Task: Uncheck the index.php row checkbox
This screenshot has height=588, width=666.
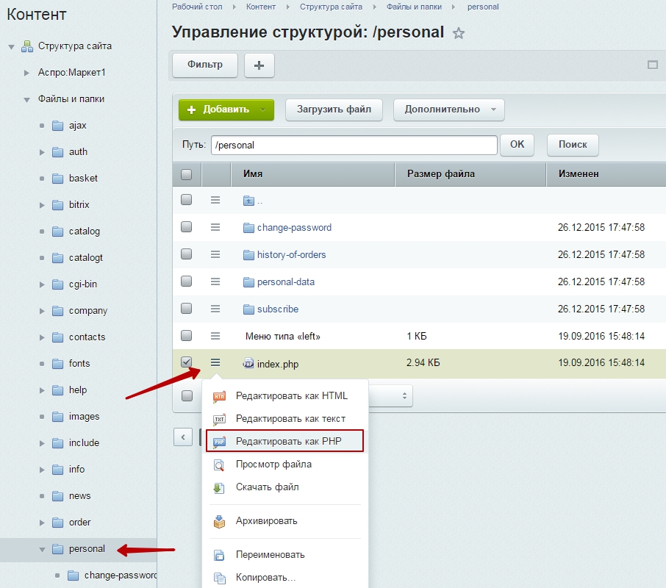Action: pos(187,362)
